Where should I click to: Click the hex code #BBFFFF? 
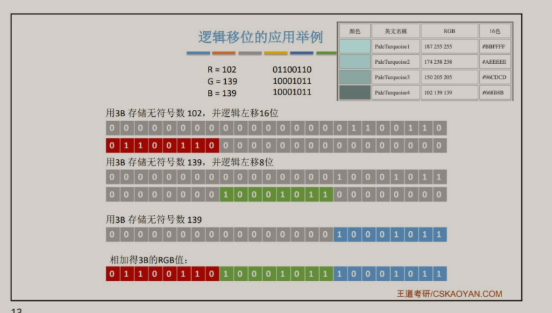click(494, 47)
